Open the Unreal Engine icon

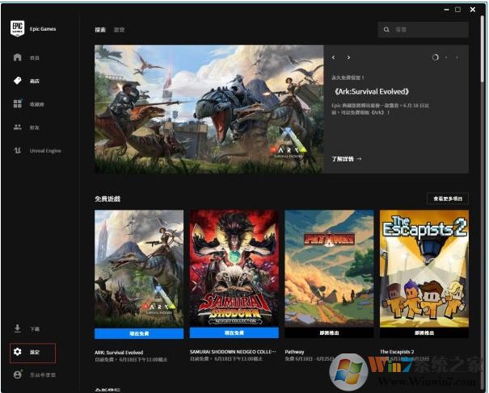18,150
